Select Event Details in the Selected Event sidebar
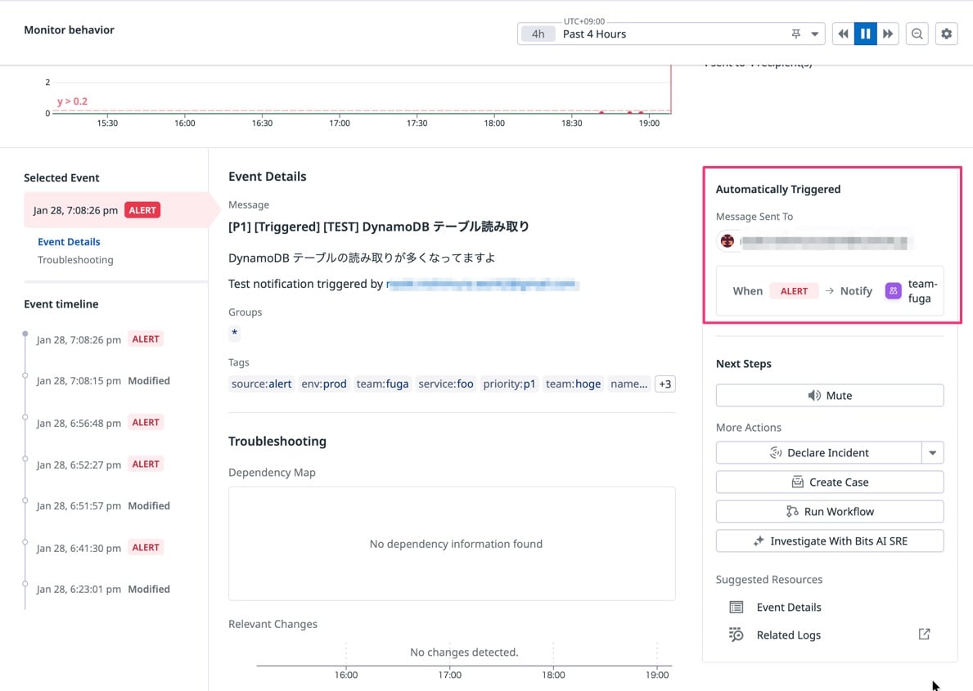The width and height of the screenshot is (973, 691). 69,241
